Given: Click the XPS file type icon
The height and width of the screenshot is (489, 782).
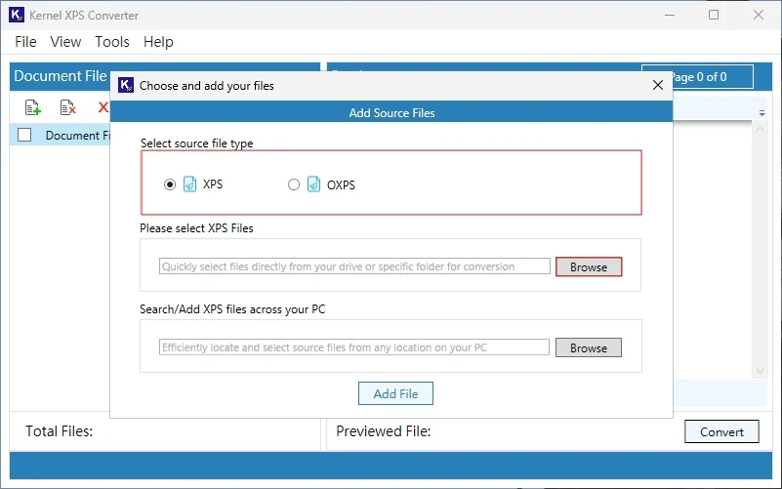Looking at the screenshot, I should (x=190, y=183).
